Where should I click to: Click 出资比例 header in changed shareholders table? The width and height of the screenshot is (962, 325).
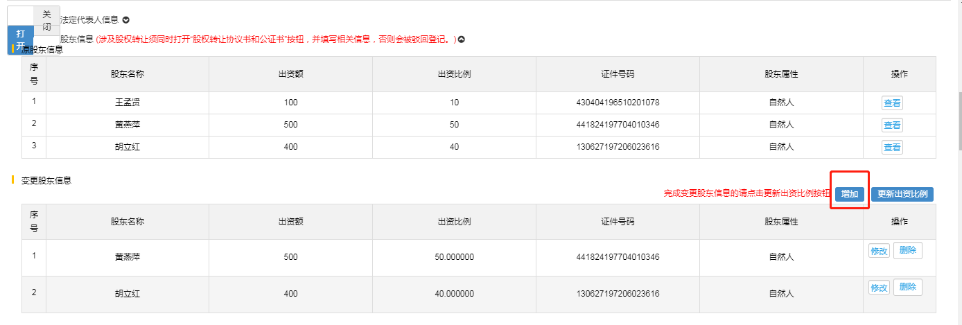(x=454, y=222)
